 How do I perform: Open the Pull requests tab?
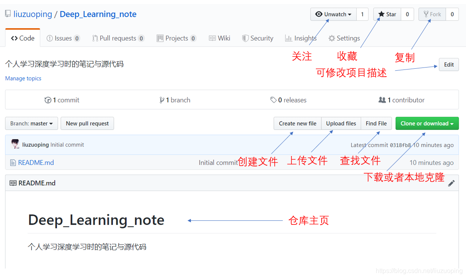[118, 38]
